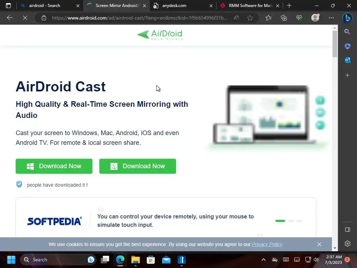Open Collections panel
The width and height of the screenshot is (357, 268).
tap(284, 18)
